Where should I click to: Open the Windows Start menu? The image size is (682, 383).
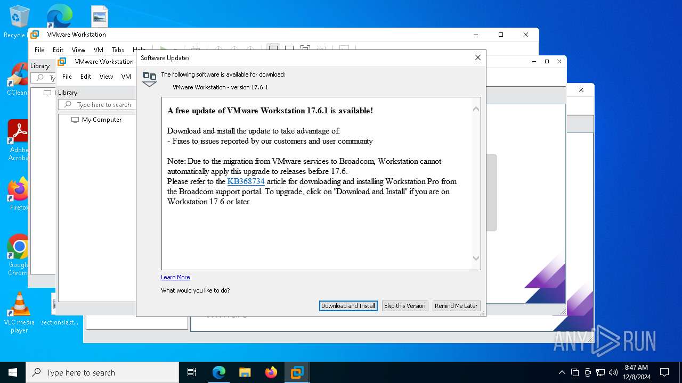pos(13,372)
